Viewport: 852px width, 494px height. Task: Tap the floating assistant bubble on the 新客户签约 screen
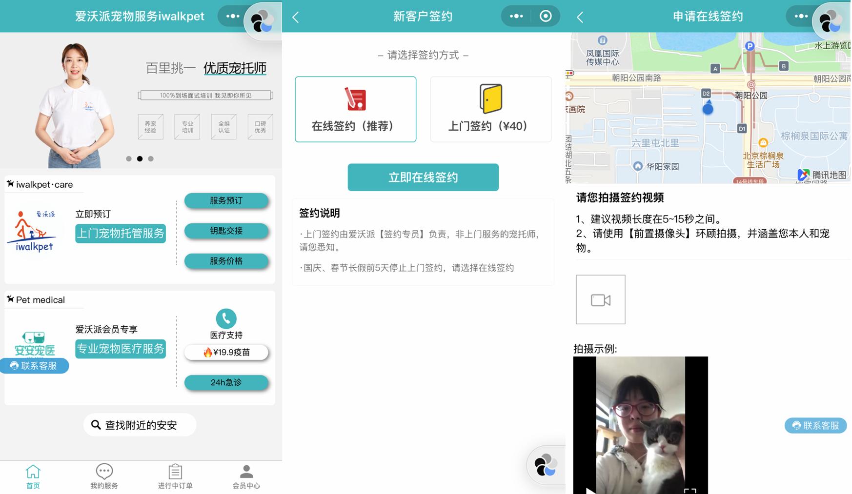[x=546, y=465]
